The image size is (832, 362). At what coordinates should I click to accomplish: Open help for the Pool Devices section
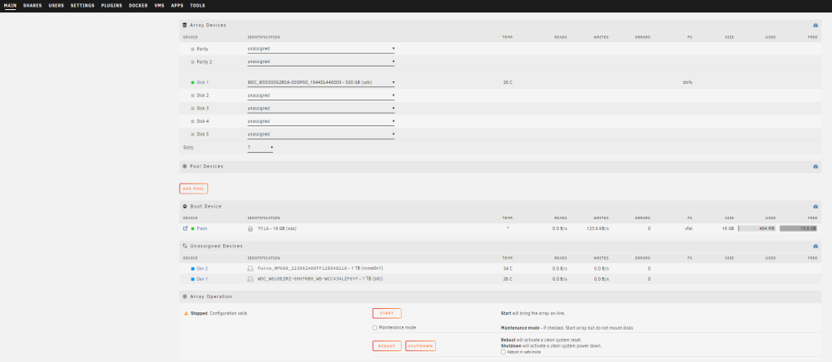tap(815, 166)
